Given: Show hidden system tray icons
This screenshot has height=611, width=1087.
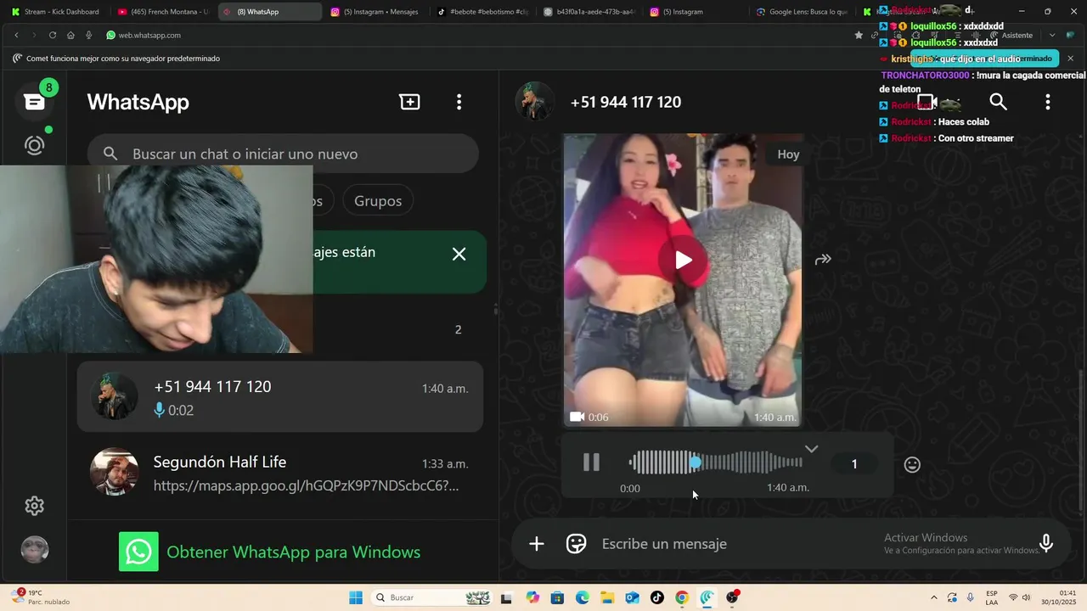Looking at the screenshot, I should click(934, 597).
